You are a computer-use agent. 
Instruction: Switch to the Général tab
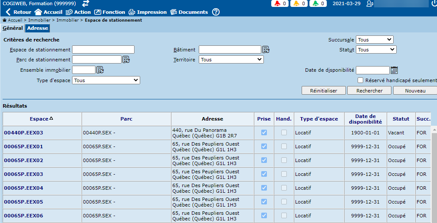(13, 28)
